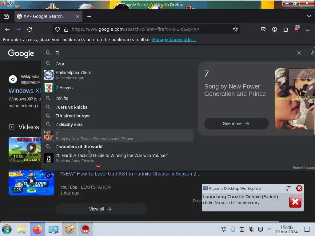Open the Windows XP Wikipedia result link

25,91
